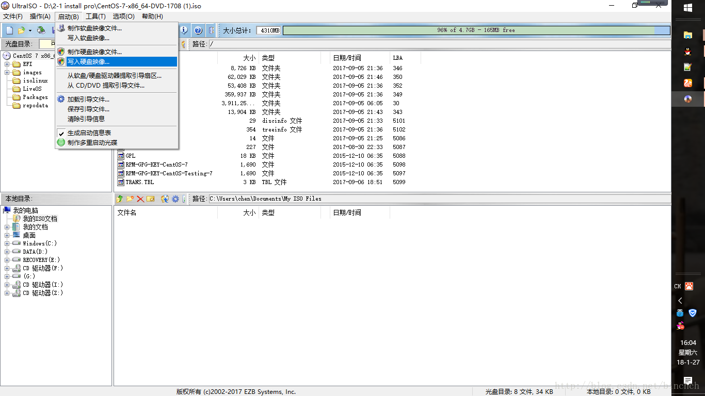Click the GPL file icon
Screen dimensions: 705x396
coord(121,156)
